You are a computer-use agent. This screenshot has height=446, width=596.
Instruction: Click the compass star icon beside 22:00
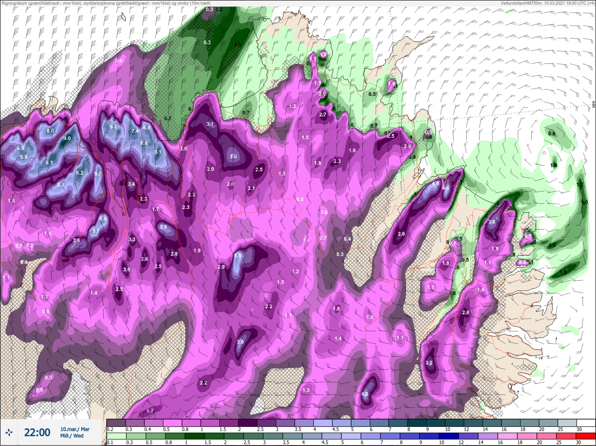[8, 432]
